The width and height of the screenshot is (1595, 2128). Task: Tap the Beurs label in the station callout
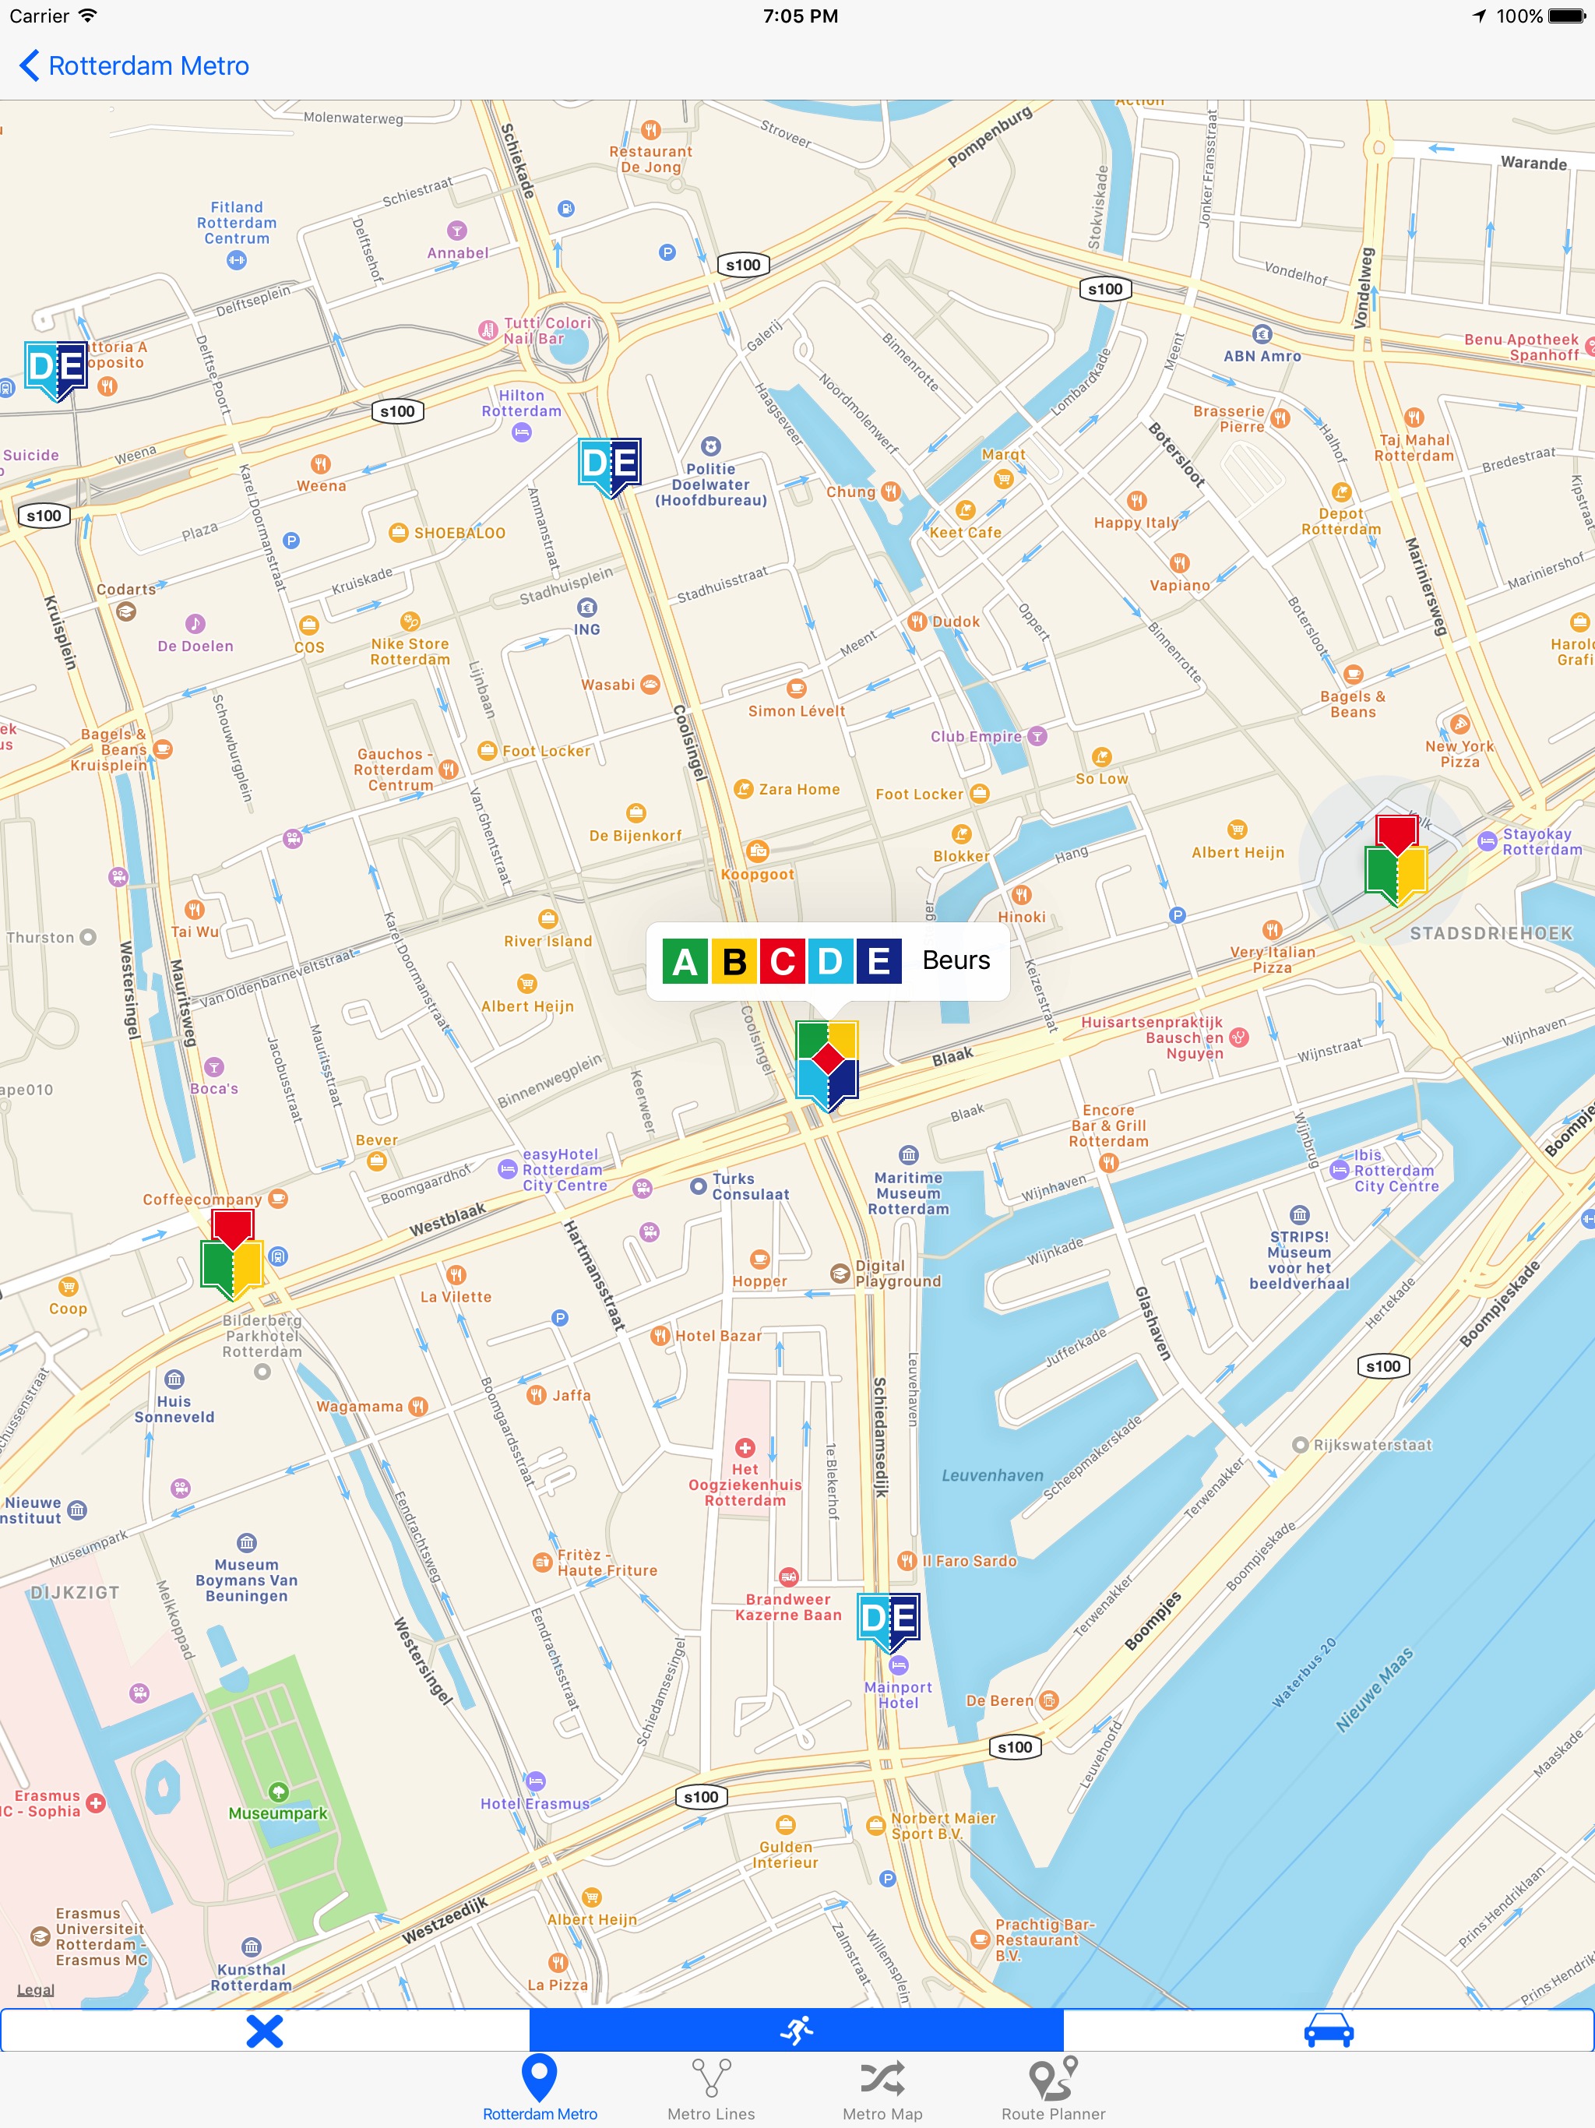point(956,961)
